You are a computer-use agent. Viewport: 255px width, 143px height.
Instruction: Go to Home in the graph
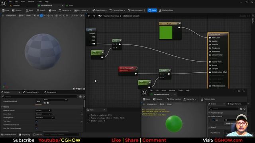pyautogui.click(x=52, y=10)
